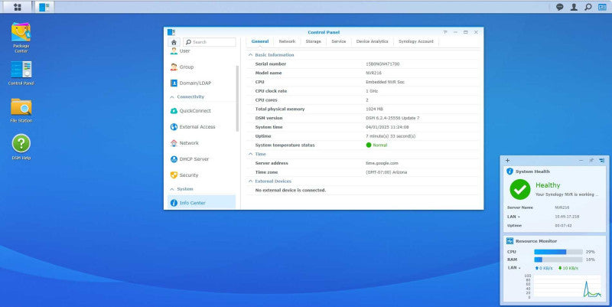Click the serial number value 15B0NGN471700
Image resolution: width=612 pixels, height=307 pixels.
point(382,64)
